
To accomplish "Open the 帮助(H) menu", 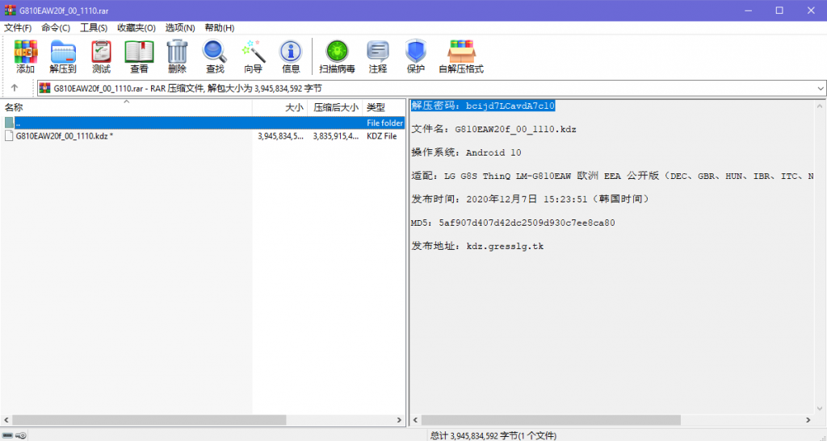I will coord(220,28).
